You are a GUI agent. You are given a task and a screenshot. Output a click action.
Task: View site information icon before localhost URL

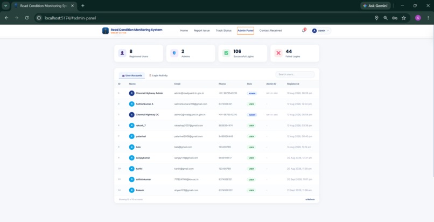pos(39,18)
